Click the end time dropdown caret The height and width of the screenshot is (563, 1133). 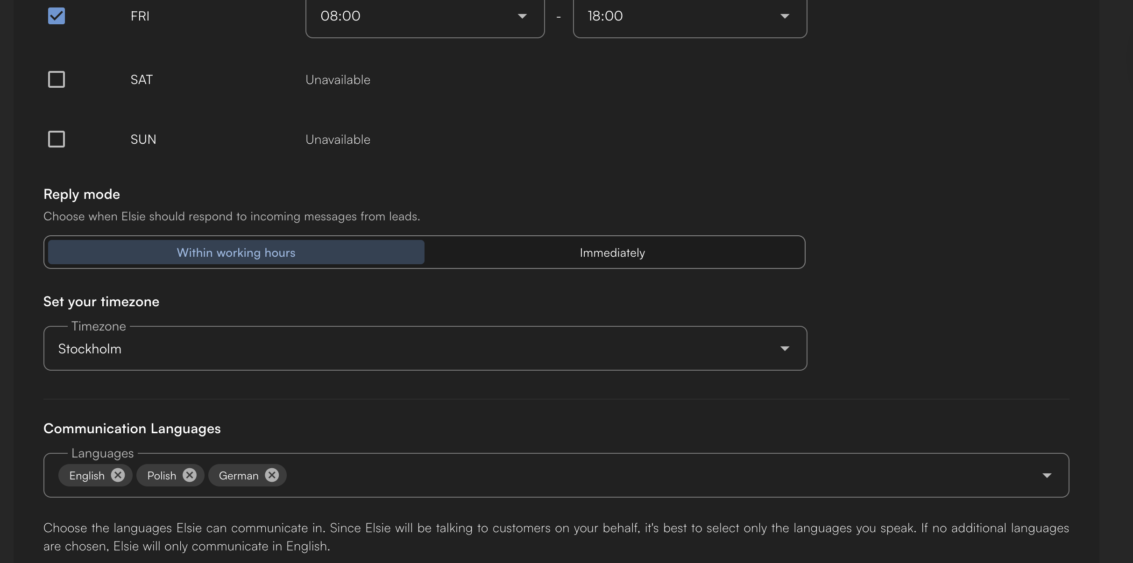coord(785,16)
